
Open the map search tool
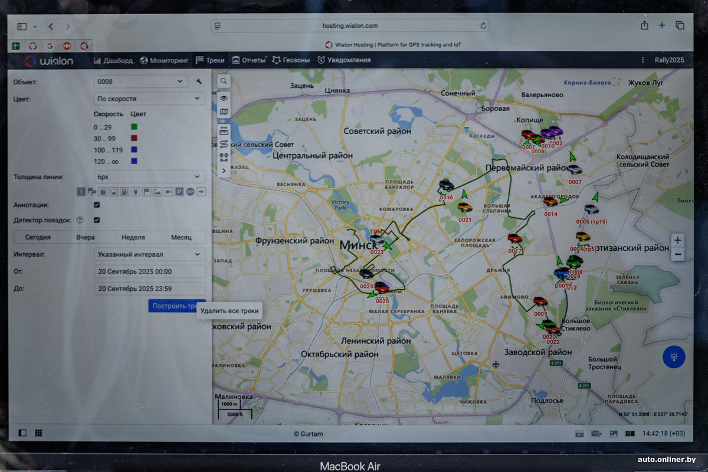(x=224, y=81)
